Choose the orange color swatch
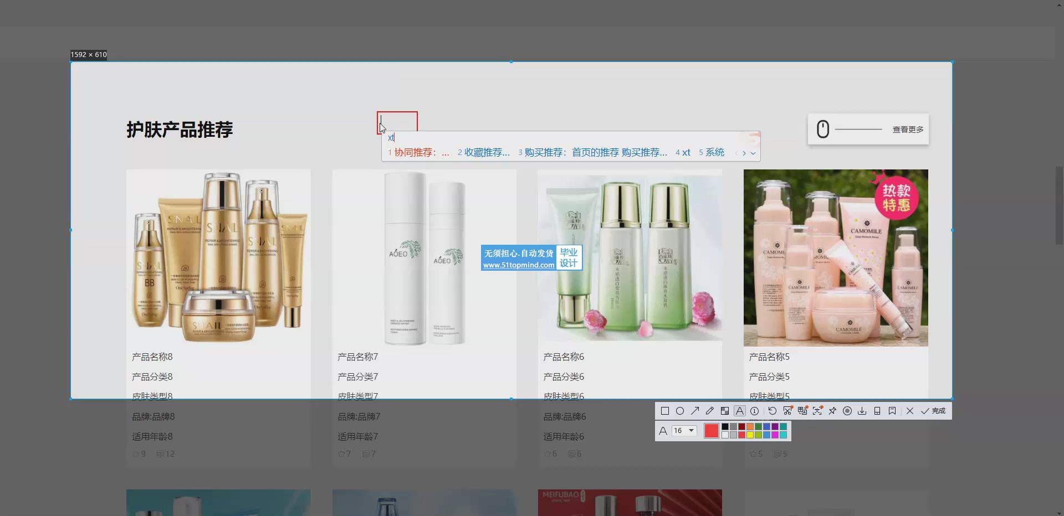 (x=750, y=427)
